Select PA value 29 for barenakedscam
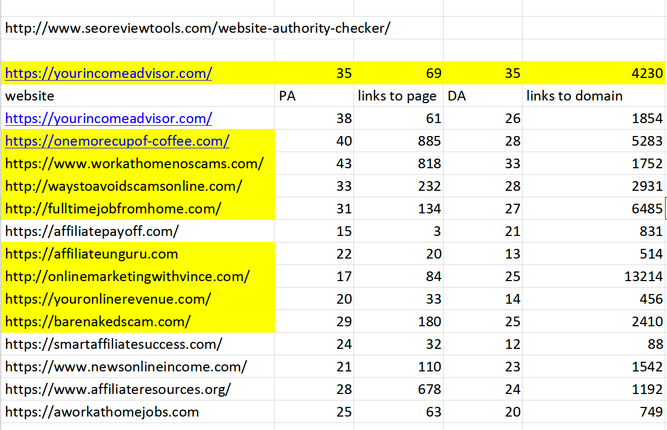667x430 pixels. (314, 321)
